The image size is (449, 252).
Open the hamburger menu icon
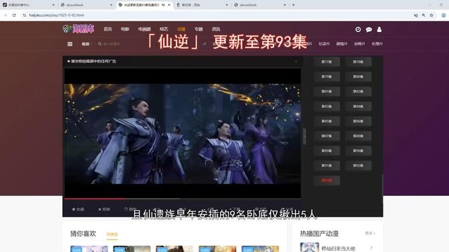(70, 44)
